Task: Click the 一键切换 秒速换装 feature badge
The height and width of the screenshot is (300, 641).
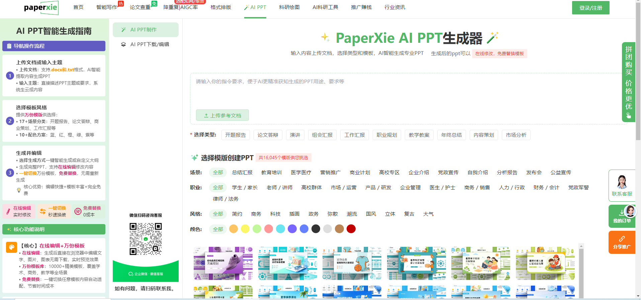Action: 54,211
